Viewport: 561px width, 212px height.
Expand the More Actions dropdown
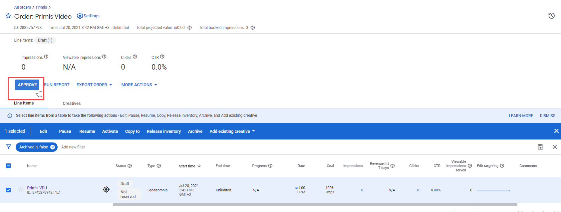point(139,85)
